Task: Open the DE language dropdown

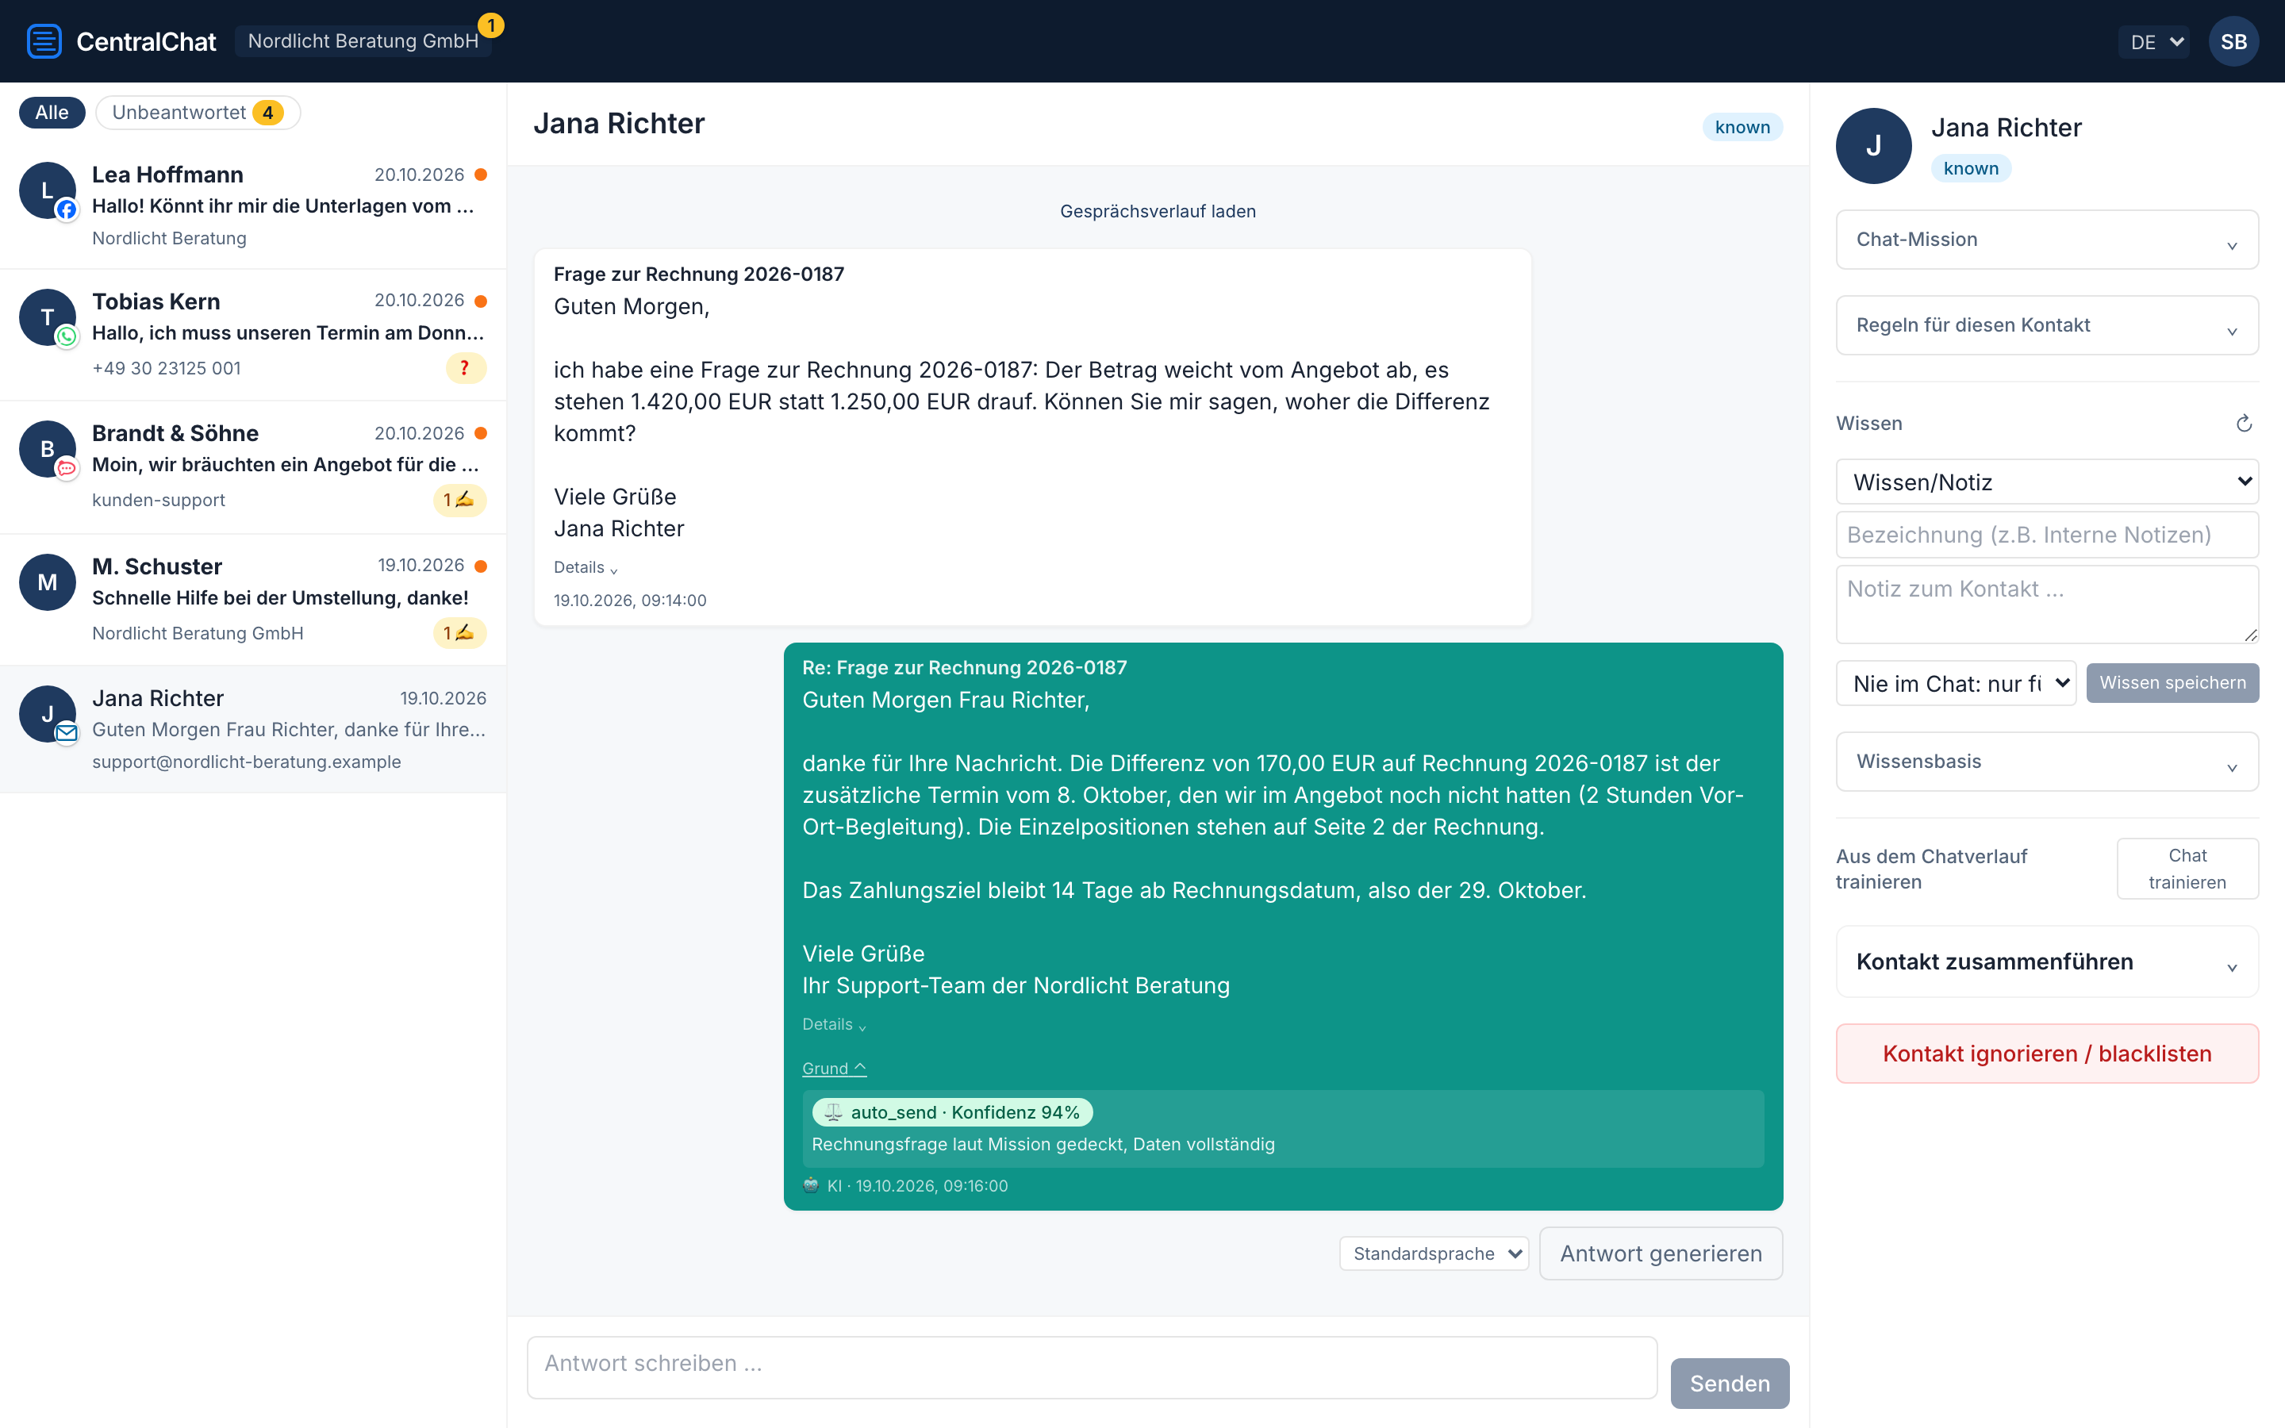Action: click(2153, 41)
